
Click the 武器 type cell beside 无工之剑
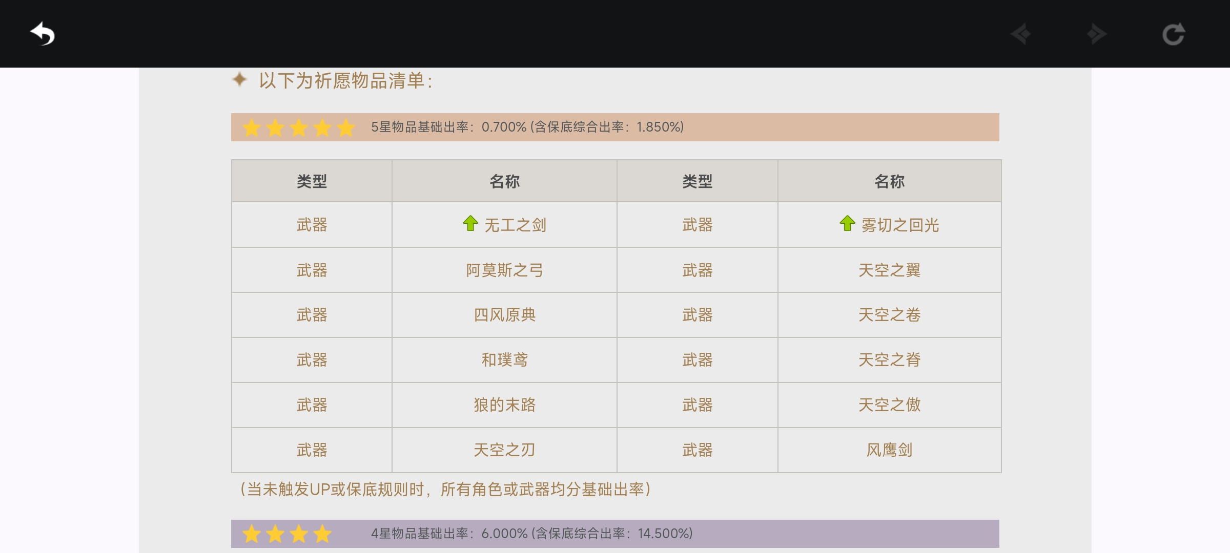click(x=312, y=225)
